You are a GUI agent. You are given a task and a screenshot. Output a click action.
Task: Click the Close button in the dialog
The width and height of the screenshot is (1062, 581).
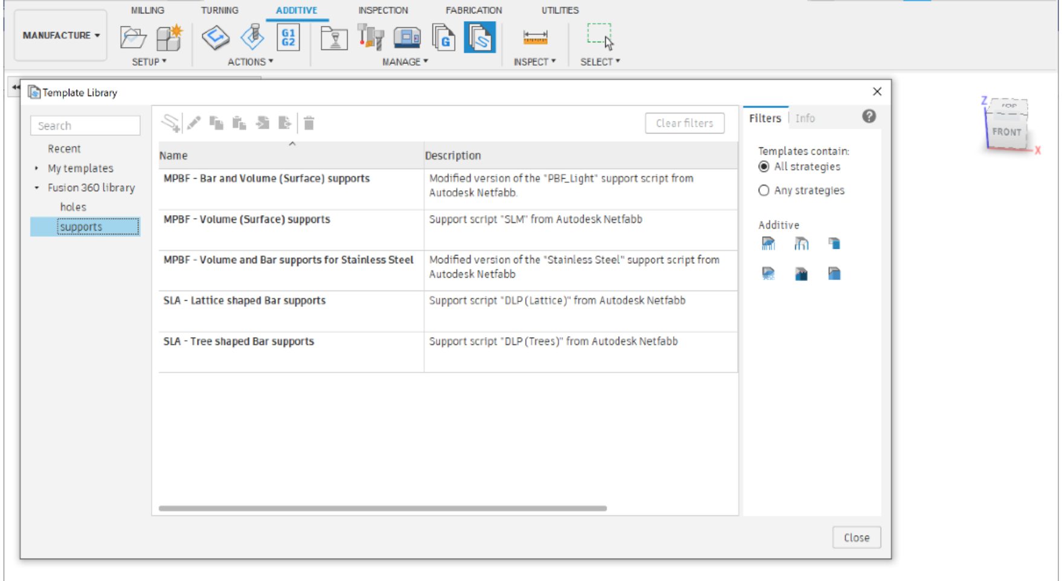click(x=856, y=538)
